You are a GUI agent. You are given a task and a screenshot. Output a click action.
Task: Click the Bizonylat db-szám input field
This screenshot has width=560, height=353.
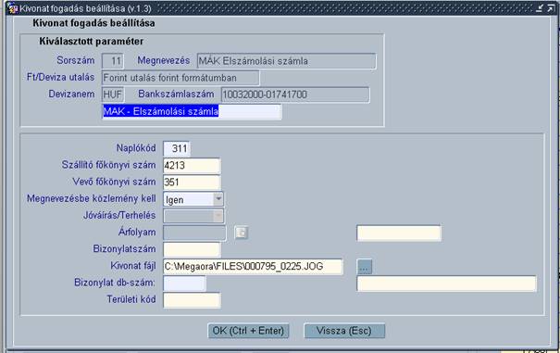[x=184, y=284]
